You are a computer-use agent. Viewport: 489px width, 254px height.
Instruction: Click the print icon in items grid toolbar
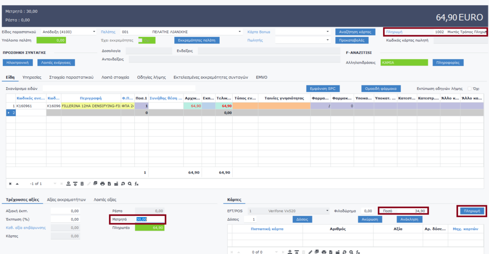[x=102, y=183]
